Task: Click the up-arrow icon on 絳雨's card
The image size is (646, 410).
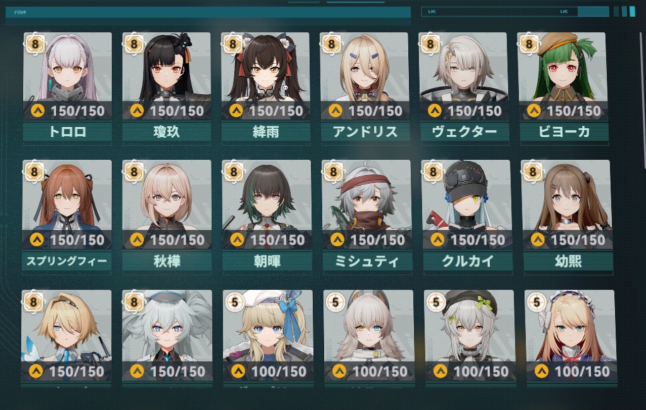Action: click(x=236, y=110)
